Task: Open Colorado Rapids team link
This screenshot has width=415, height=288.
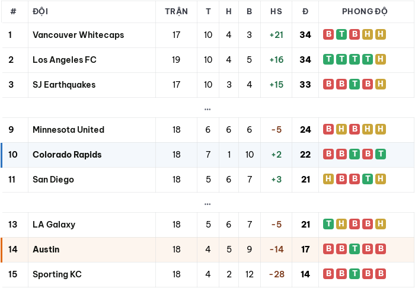Action: [x=67, y=155]
